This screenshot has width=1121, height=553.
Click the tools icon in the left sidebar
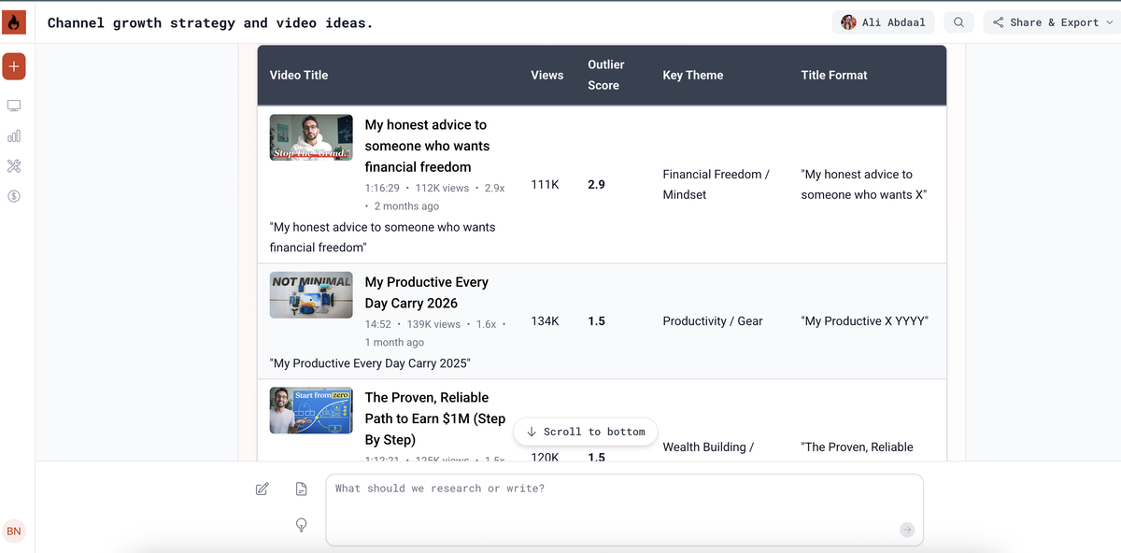[x=13, y=166]
